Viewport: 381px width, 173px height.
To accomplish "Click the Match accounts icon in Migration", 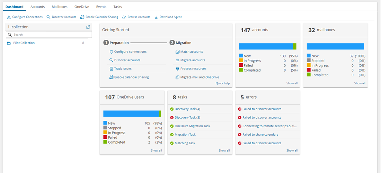I will click(x=177, y=52).
